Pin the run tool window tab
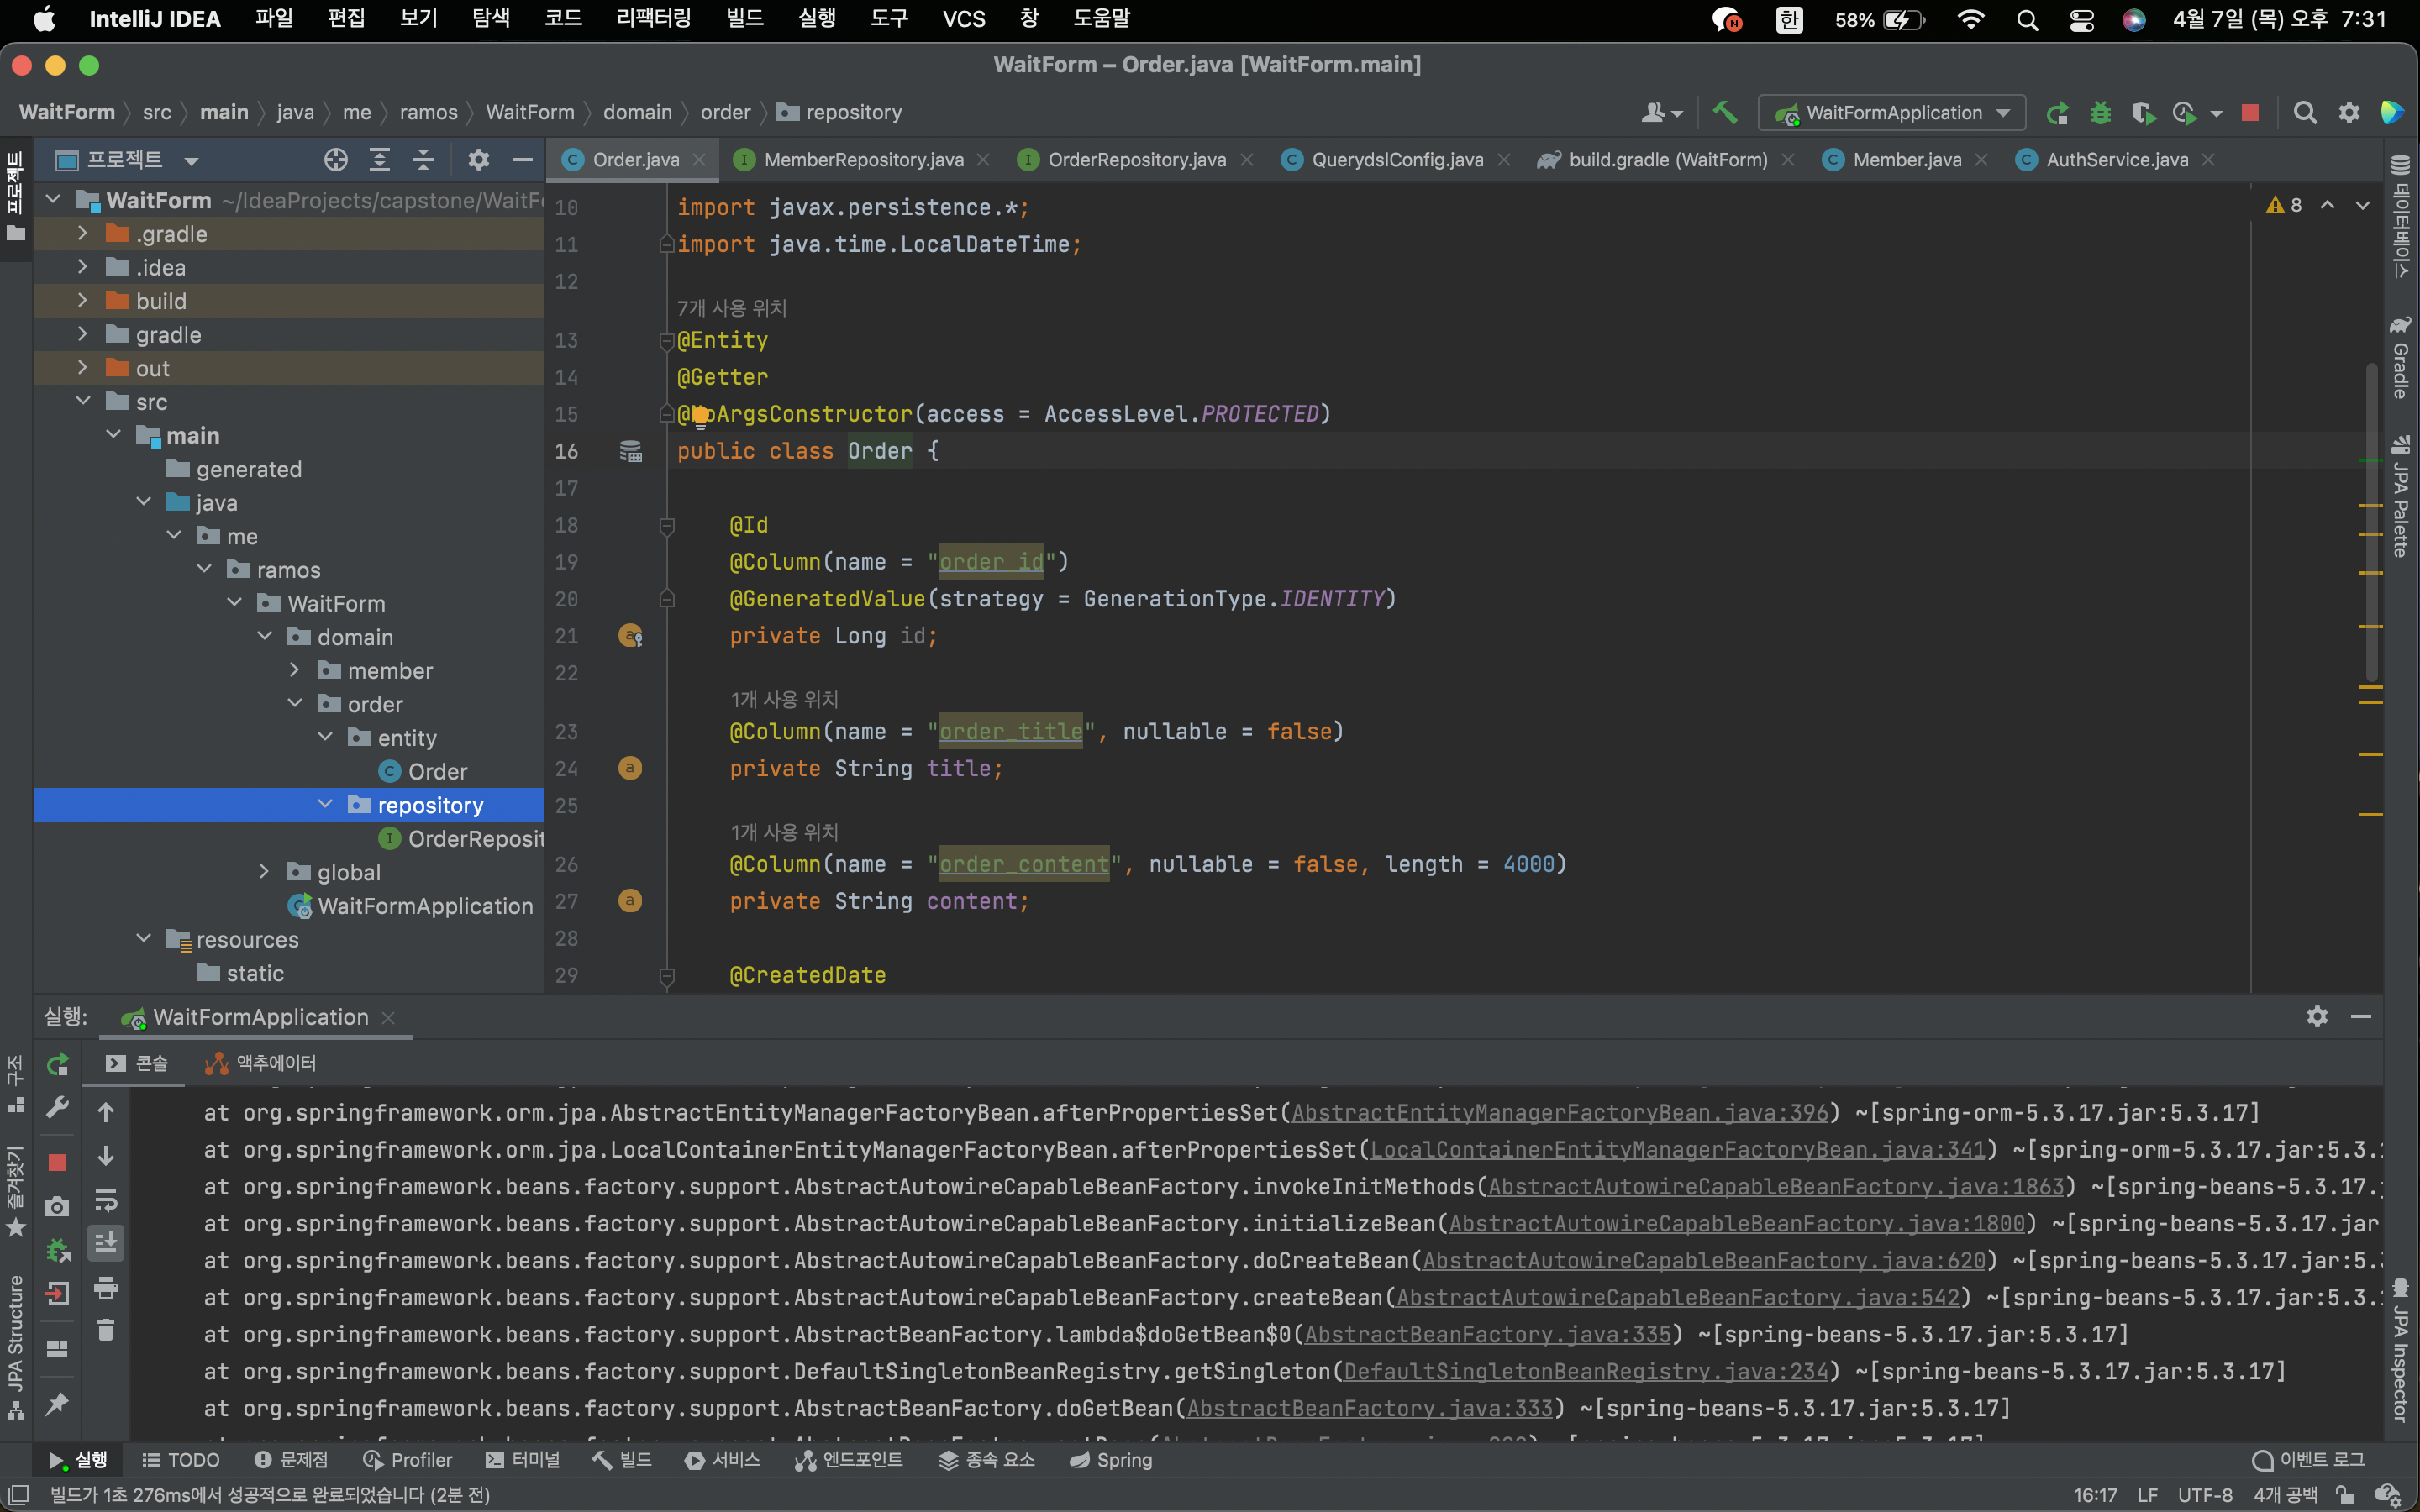The width and height of the screenshot is (2420, 1512). 57,1404
